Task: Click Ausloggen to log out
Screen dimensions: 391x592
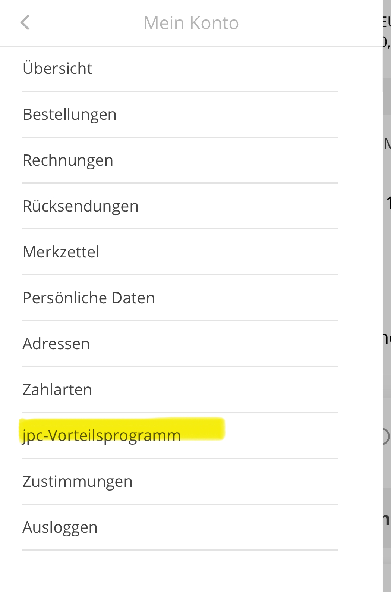Action: (x=60, y=527)
